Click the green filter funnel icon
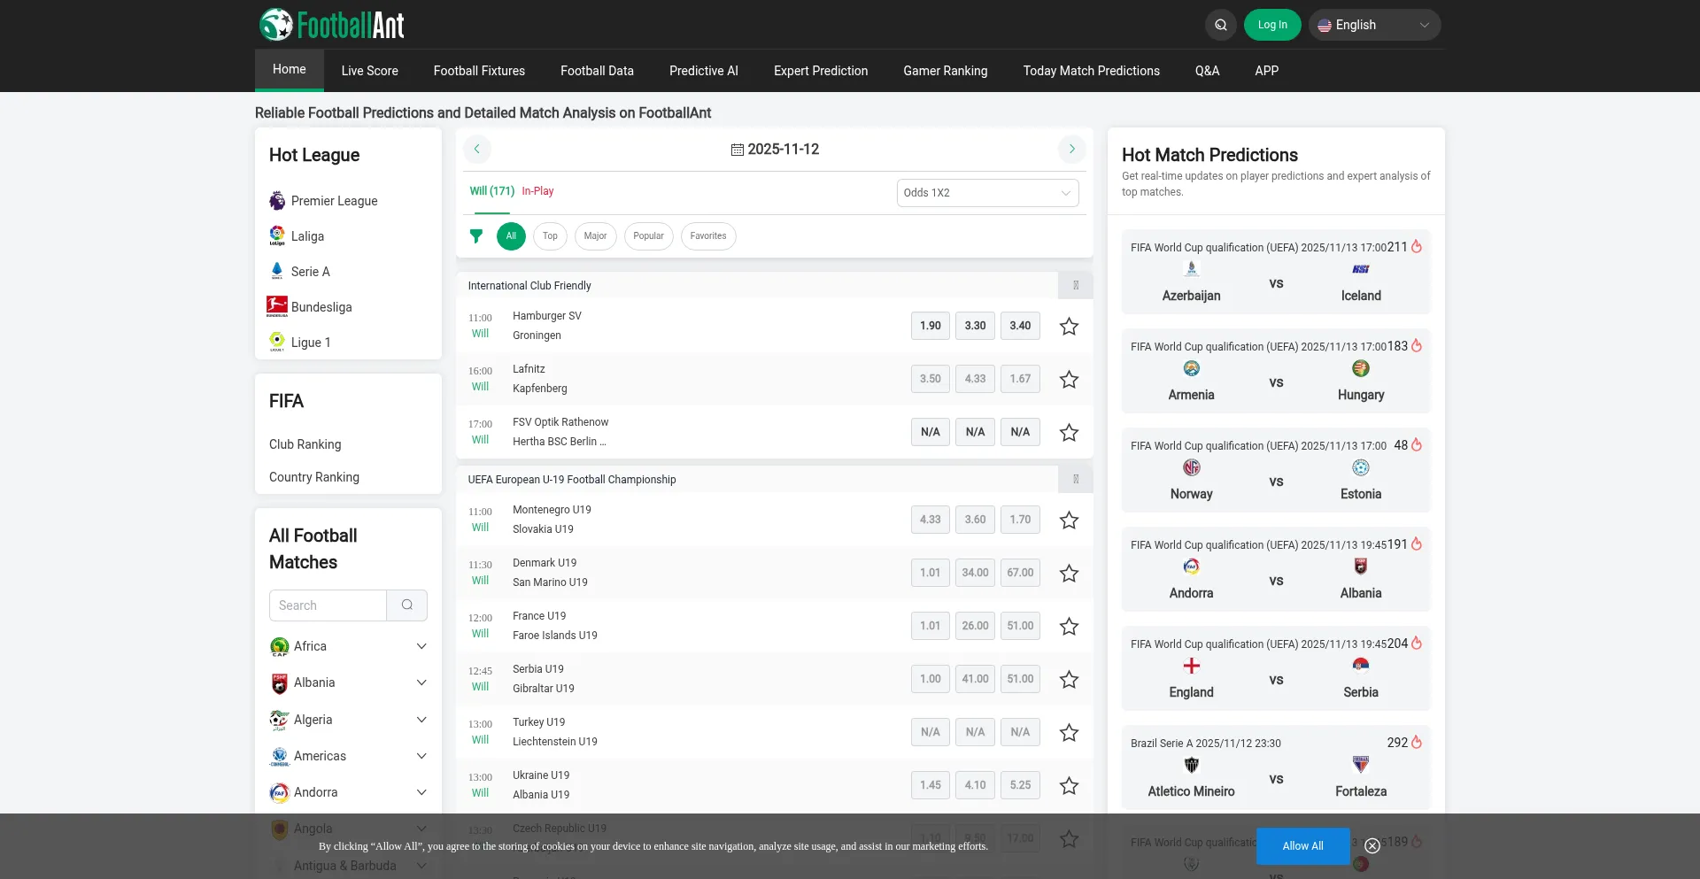The width and height of the screenshot is (1700, 879). click(x=476, y=236)
